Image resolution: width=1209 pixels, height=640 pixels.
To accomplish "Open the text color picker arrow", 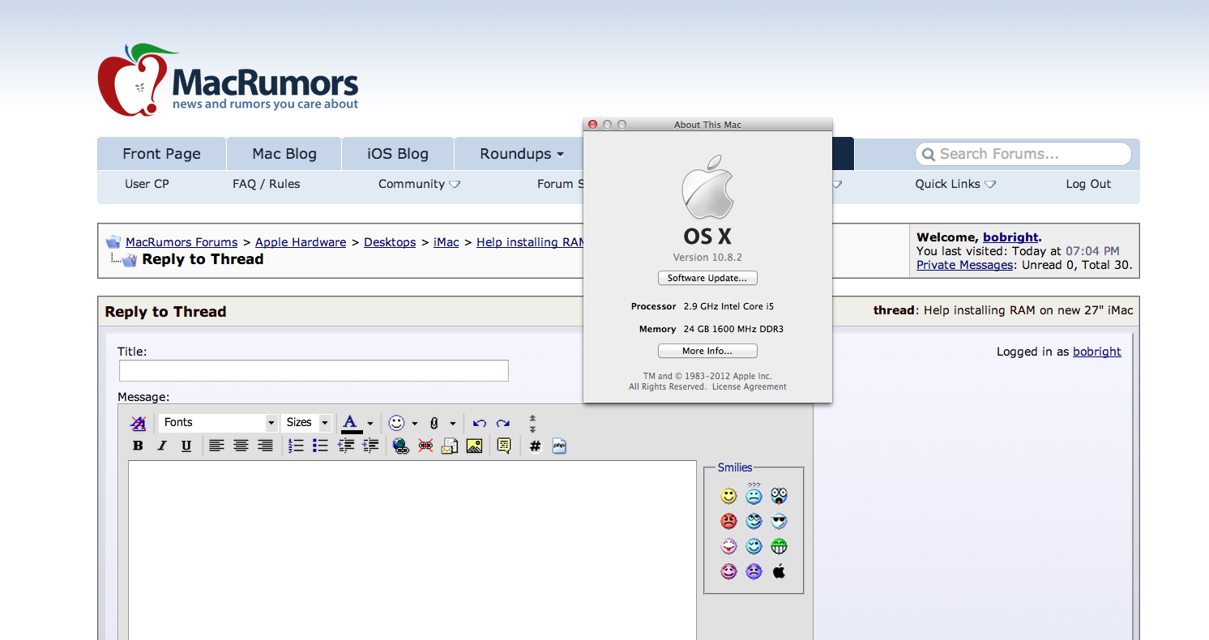I will 370,423.
